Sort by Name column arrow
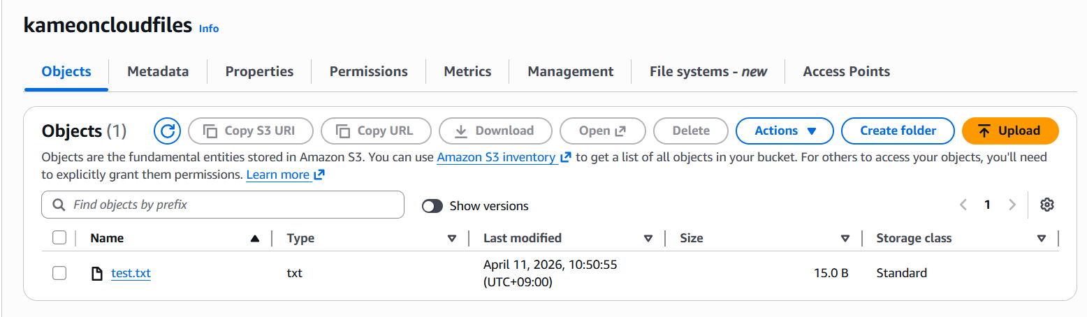The width and height of the screenshot is (1087, 317). [x=255, y=239]
